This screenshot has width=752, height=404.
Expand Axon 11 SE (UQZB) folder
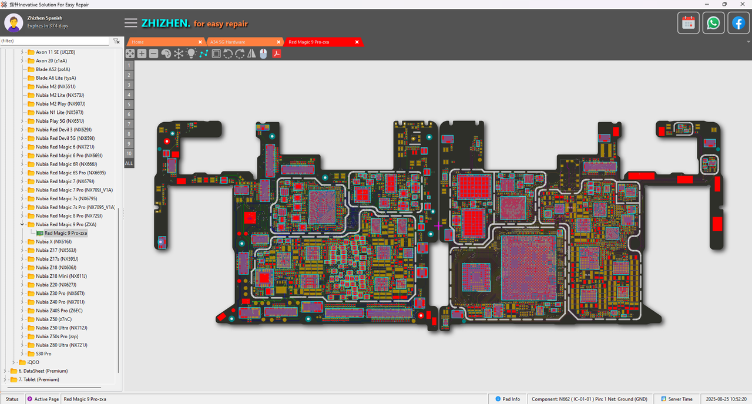coord(23,52)
